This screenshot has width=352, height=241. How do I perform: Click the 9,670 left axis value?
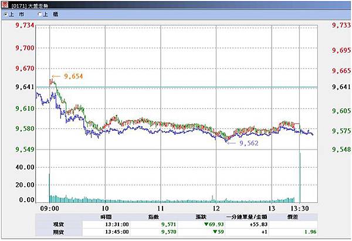(x=25, y=68)
